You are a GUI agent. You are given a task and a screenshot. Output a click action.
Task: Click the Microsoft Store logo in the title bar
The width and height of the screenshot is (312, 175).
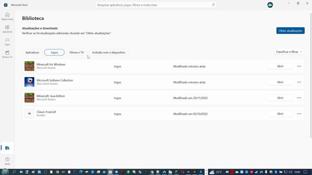5,5
